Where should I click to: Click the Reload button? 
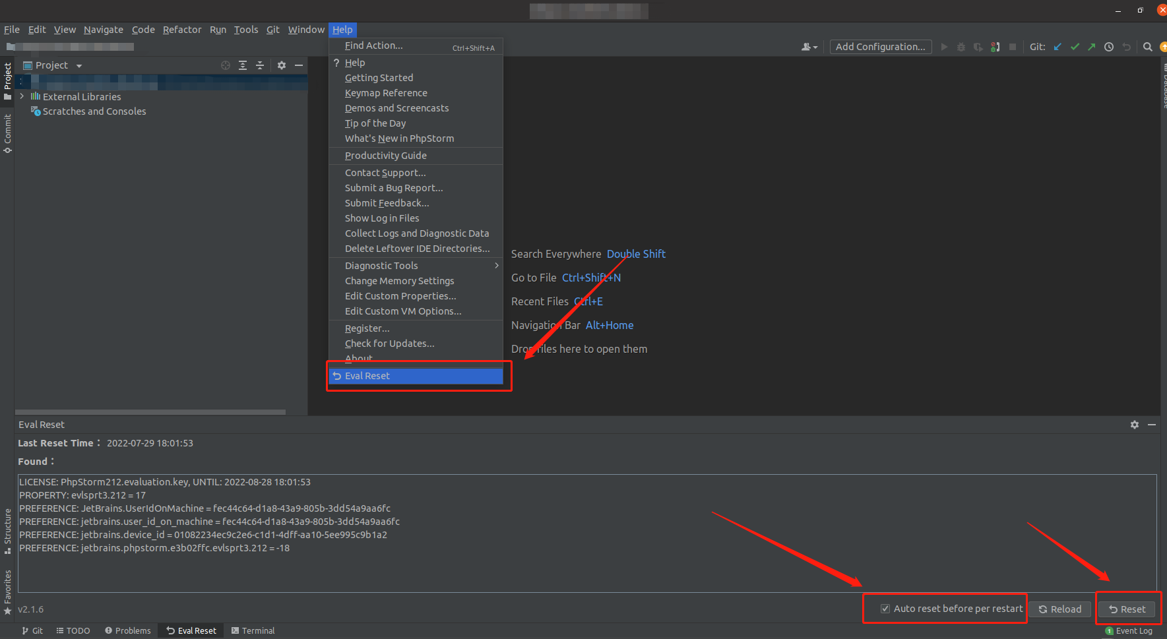coord(1060,609)
